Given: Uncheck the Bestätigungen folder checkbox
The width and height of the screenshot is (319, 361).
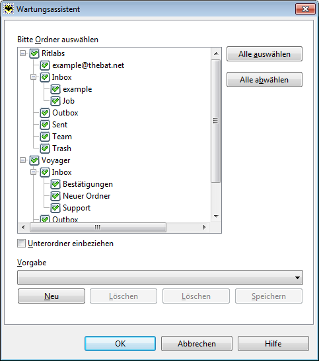Looking at the screenshot, I should coord(55,184).
